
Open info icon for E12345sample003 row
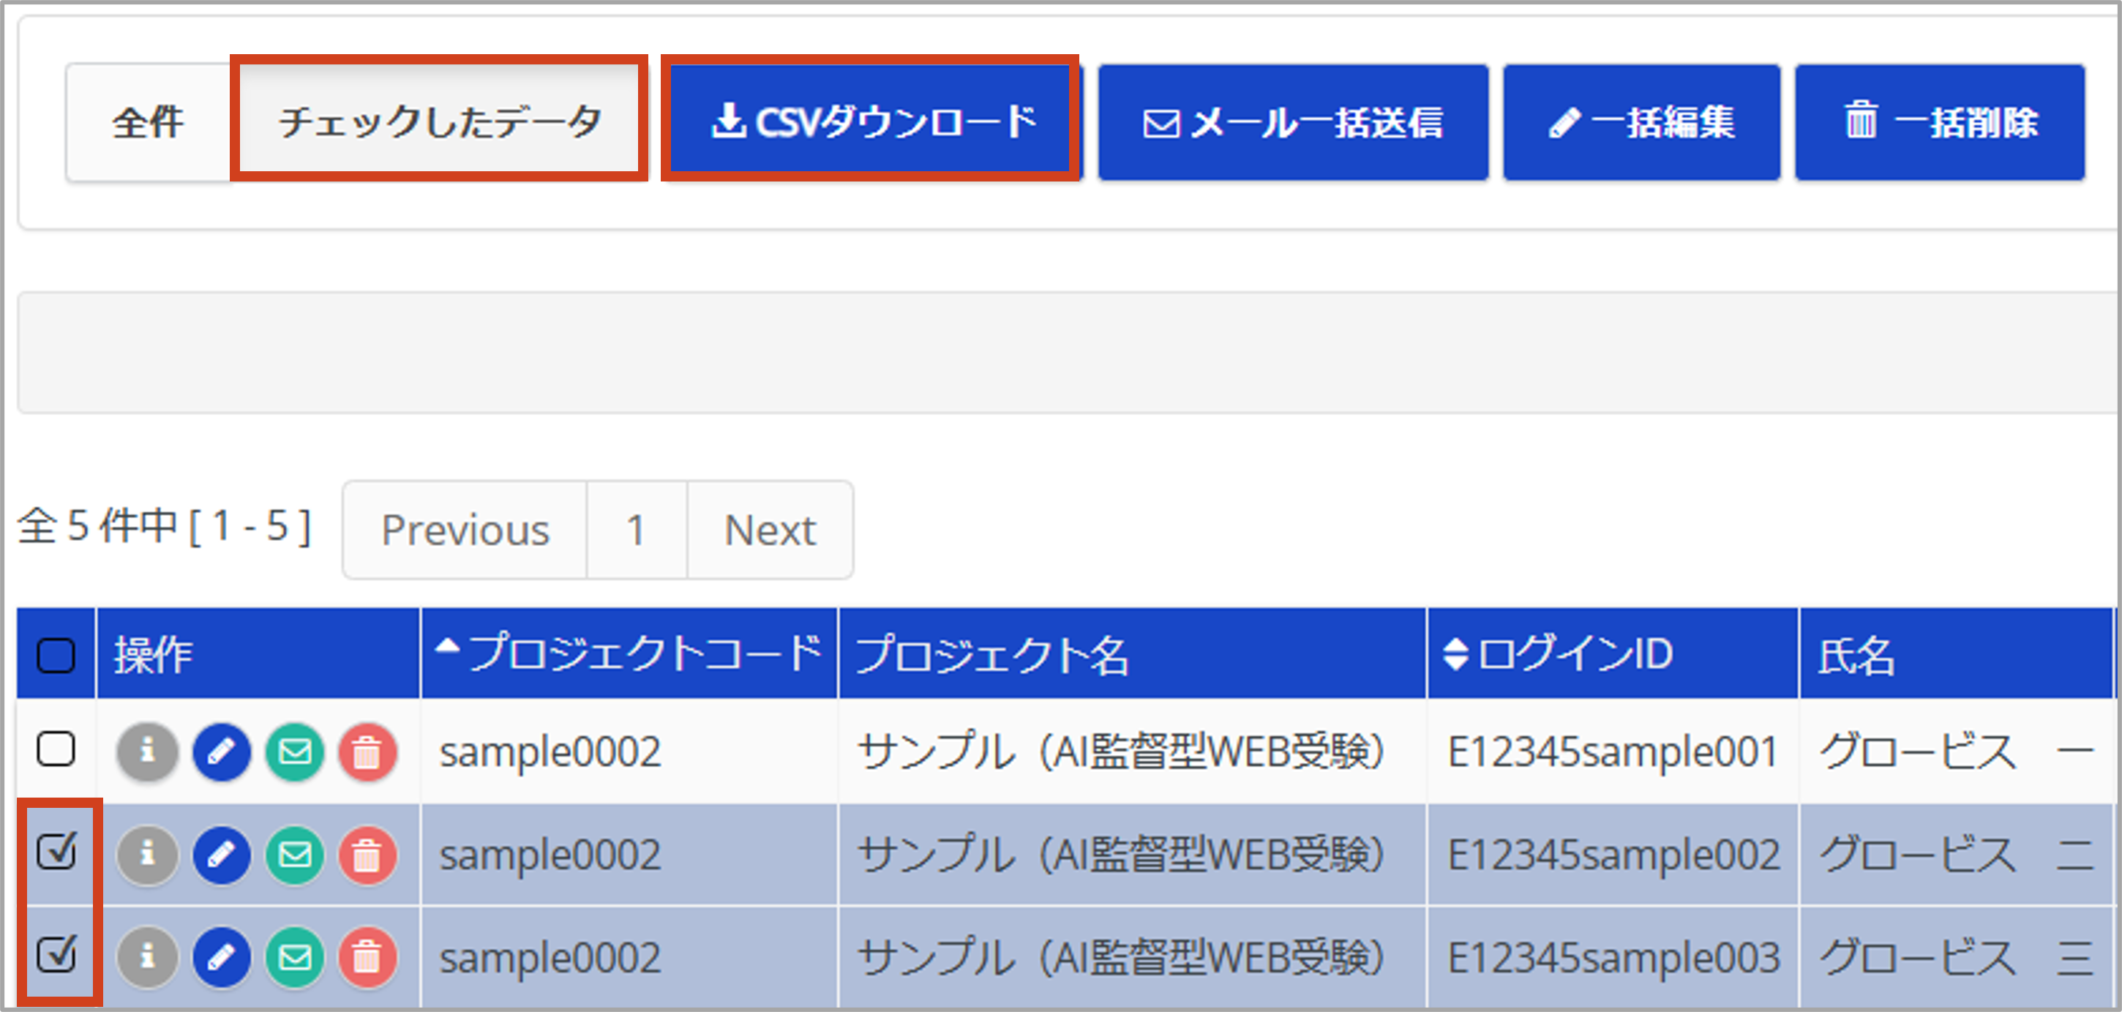tap(148, 957)
